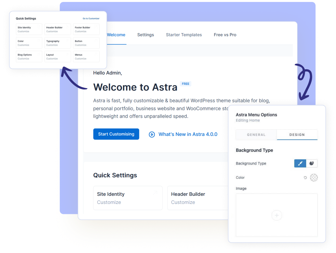Screen dimensions: 336x253
Task: Open the Blog Options Customize tile
Action: pyautogui.click(x=29, y=57)
